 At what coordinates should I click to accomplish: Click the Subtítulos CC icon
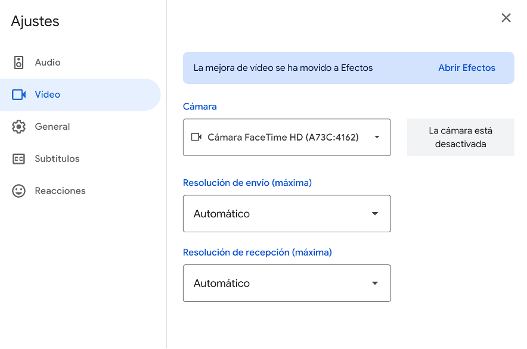point(18,159)
